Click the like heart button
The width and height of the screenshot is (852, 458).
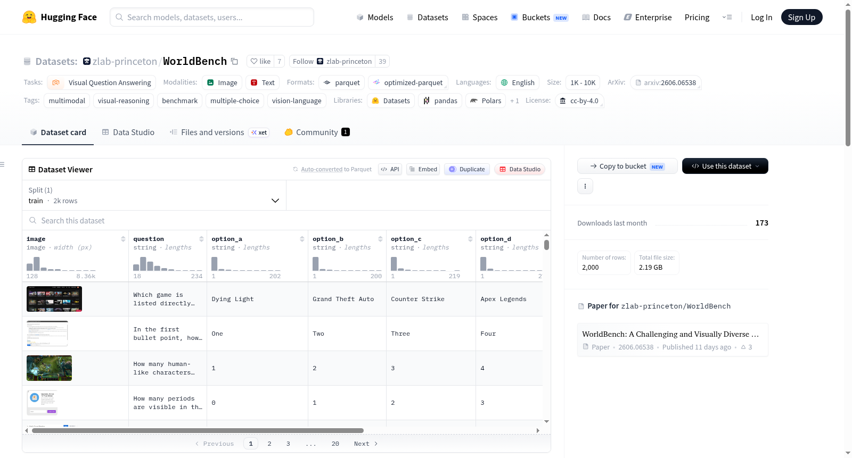coord(260,61)
